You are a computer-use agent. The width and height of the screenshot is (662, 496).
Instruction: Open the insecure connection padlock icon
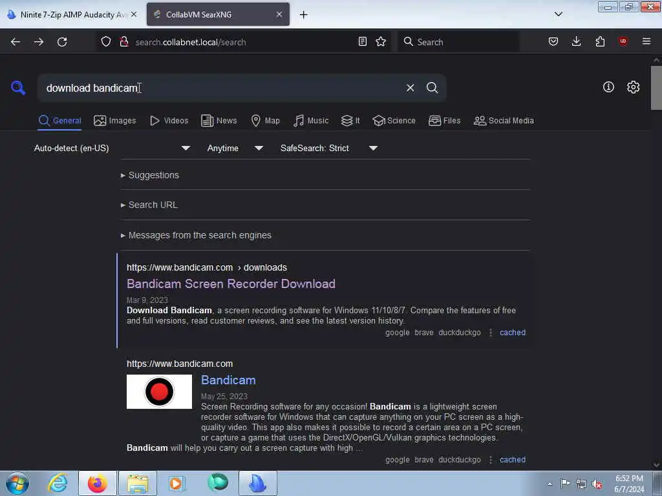click(123, 41)
